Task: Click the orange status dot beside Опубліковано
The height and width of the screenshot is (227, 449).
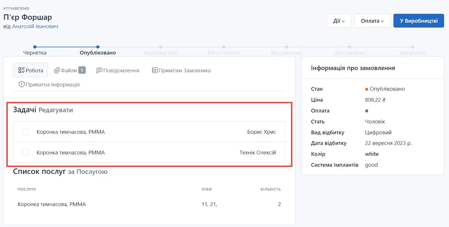Action: click(x=367, y=89)
